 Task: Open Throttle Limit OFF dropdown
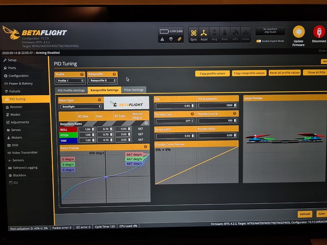click(175, 121)
